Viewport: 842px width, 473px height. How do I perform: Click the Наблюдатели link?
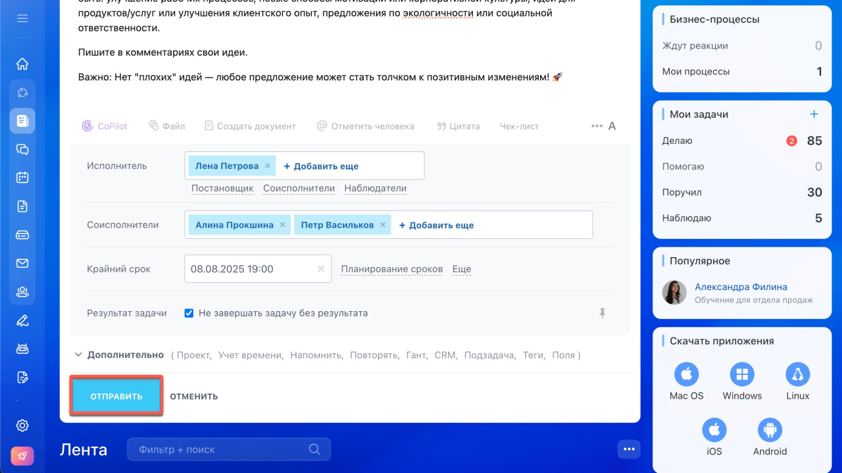376,188
